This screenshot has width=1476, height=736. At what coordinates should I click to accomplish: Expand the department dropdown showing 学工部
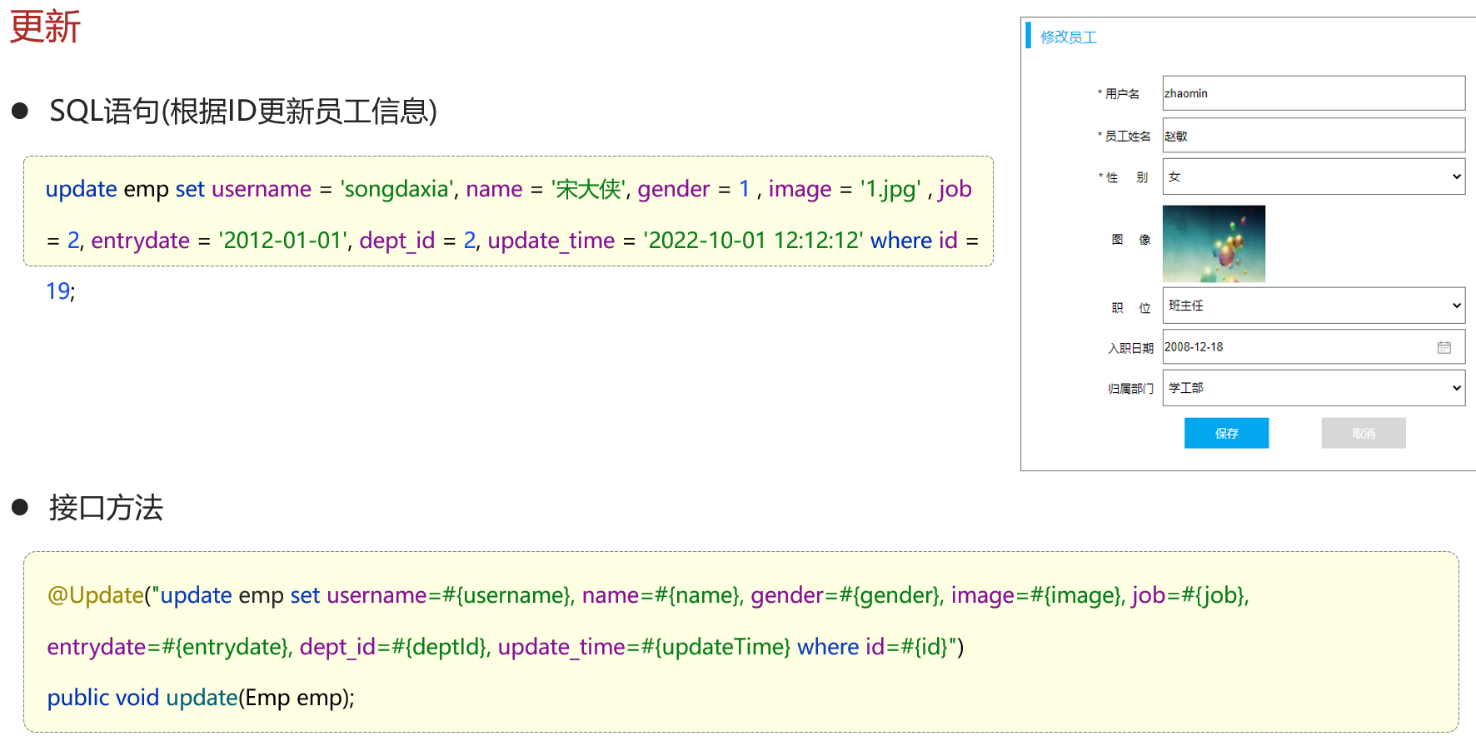[1313, 388]
